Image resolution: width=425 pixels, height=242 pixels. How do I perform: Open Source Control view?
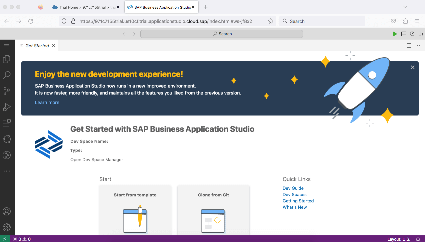tap(7, 91)
